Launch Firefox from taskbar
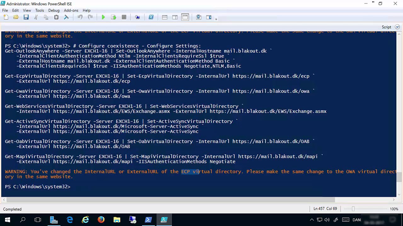 [x=101, y=220]
